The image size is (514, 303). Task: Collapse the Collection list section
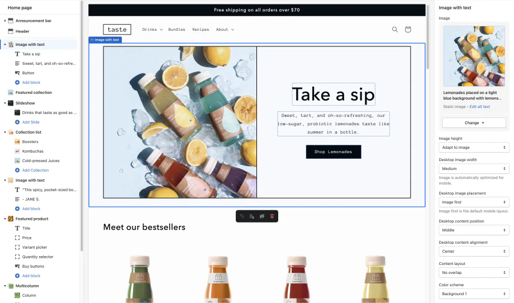pyautogui.click(x=5, y=132)
